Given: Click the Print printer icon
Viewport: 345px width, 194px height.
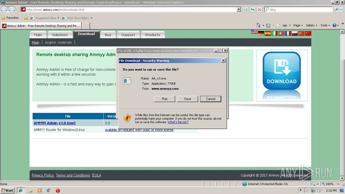Looking at the screenshot, I should 285,25.
